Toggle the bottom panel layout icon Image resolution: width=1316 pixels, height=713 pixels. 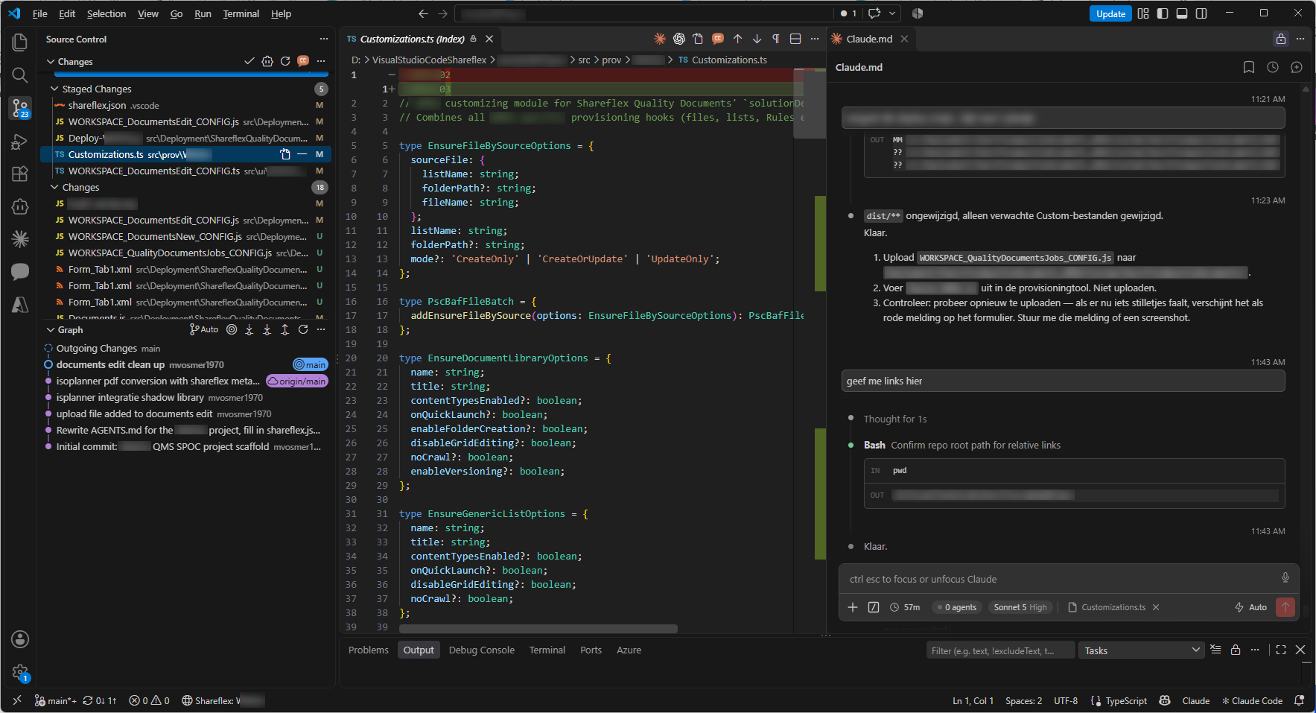[x=1182, y=13]
